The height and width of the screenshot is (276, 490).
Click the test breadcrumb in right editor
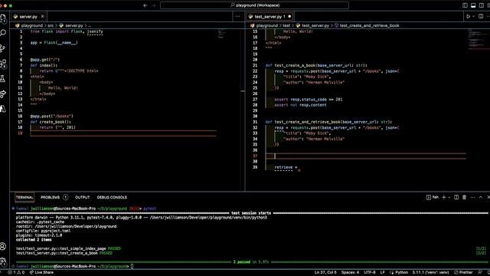coord(286,25)
